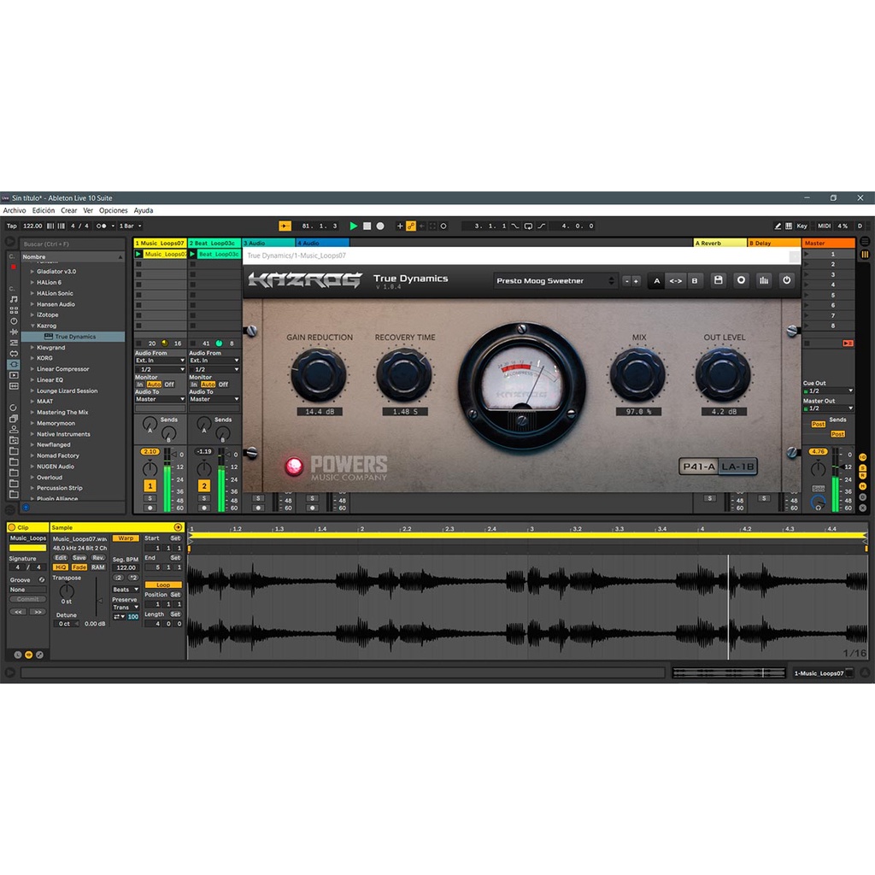Open the Audio From Ext. In dropdown
This screenshot has width=875, height=875.
(x=159, y=360)
